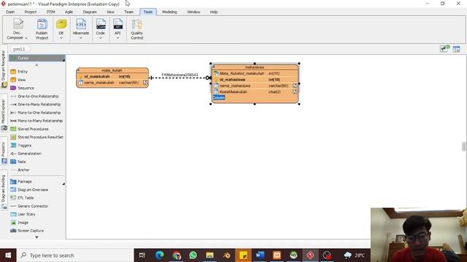This screenshot has width=467, height=262.
Task: Select the KodeMatakuliah column row
Action: pos(255,92)
